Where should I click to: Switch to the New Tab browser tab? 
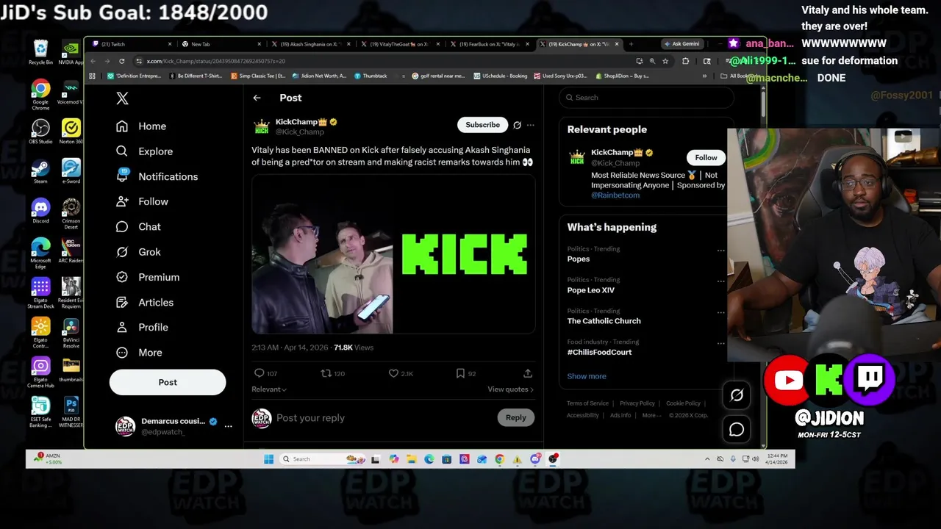coord(220,44)
